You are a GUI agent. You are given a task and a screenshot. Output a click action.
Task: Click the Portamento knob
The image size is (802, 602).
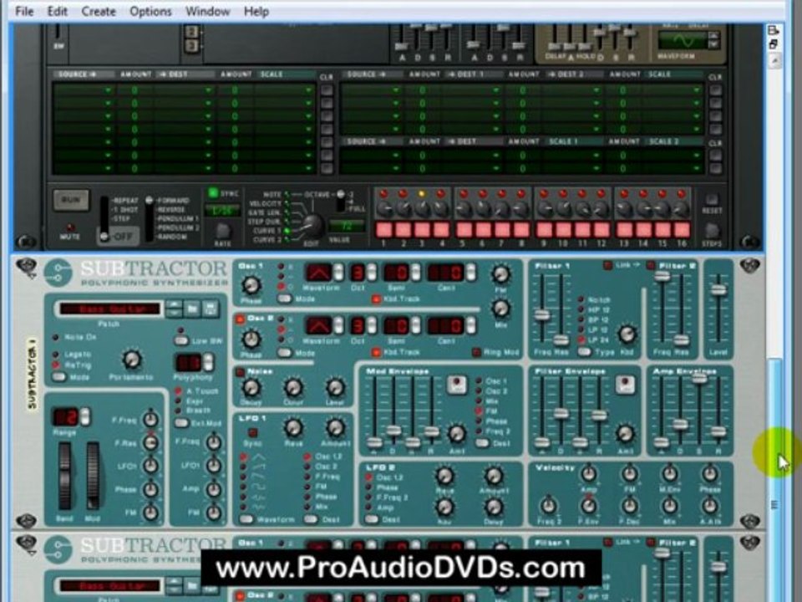tap(132, 360)
